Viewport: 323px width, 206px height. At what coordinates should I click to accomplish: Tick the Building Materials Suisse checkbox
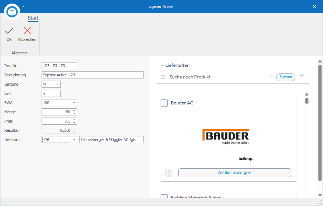164,196
